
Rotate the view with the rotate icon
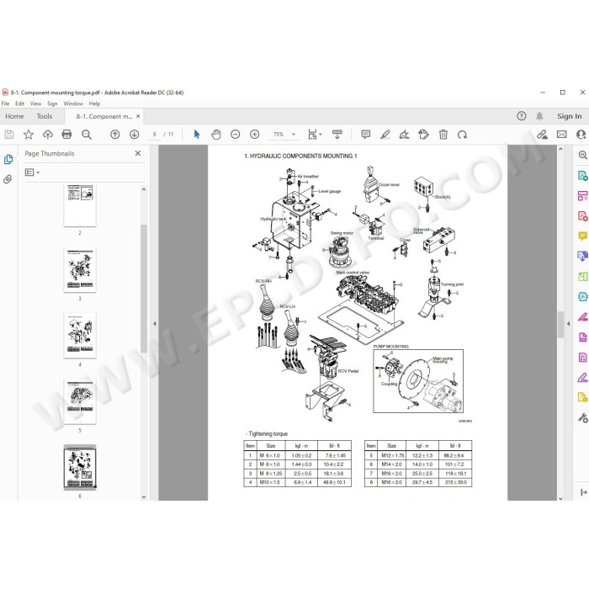(463, 135)
